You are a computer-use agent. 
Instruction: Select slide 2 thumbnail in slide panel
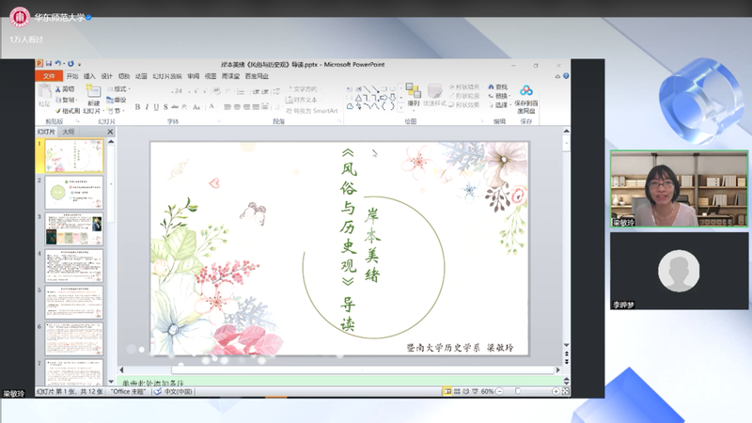coord(74,193)
